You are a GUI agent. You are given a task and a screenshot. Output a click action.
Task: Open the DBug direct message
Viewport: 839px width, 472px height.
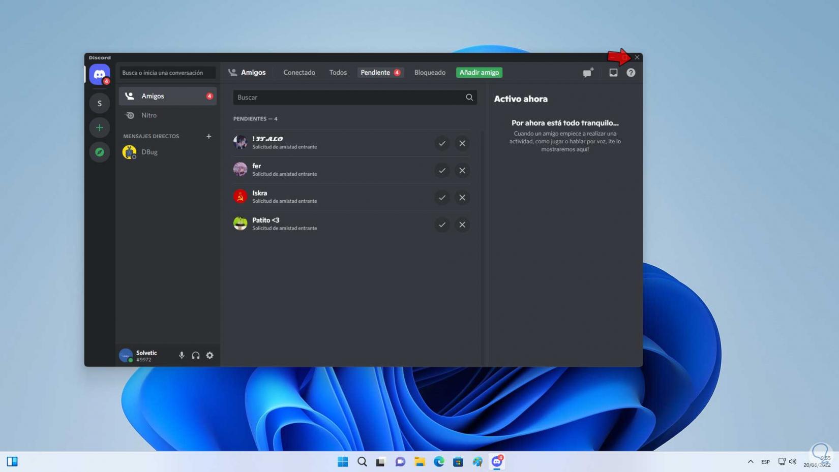point(168,152)
